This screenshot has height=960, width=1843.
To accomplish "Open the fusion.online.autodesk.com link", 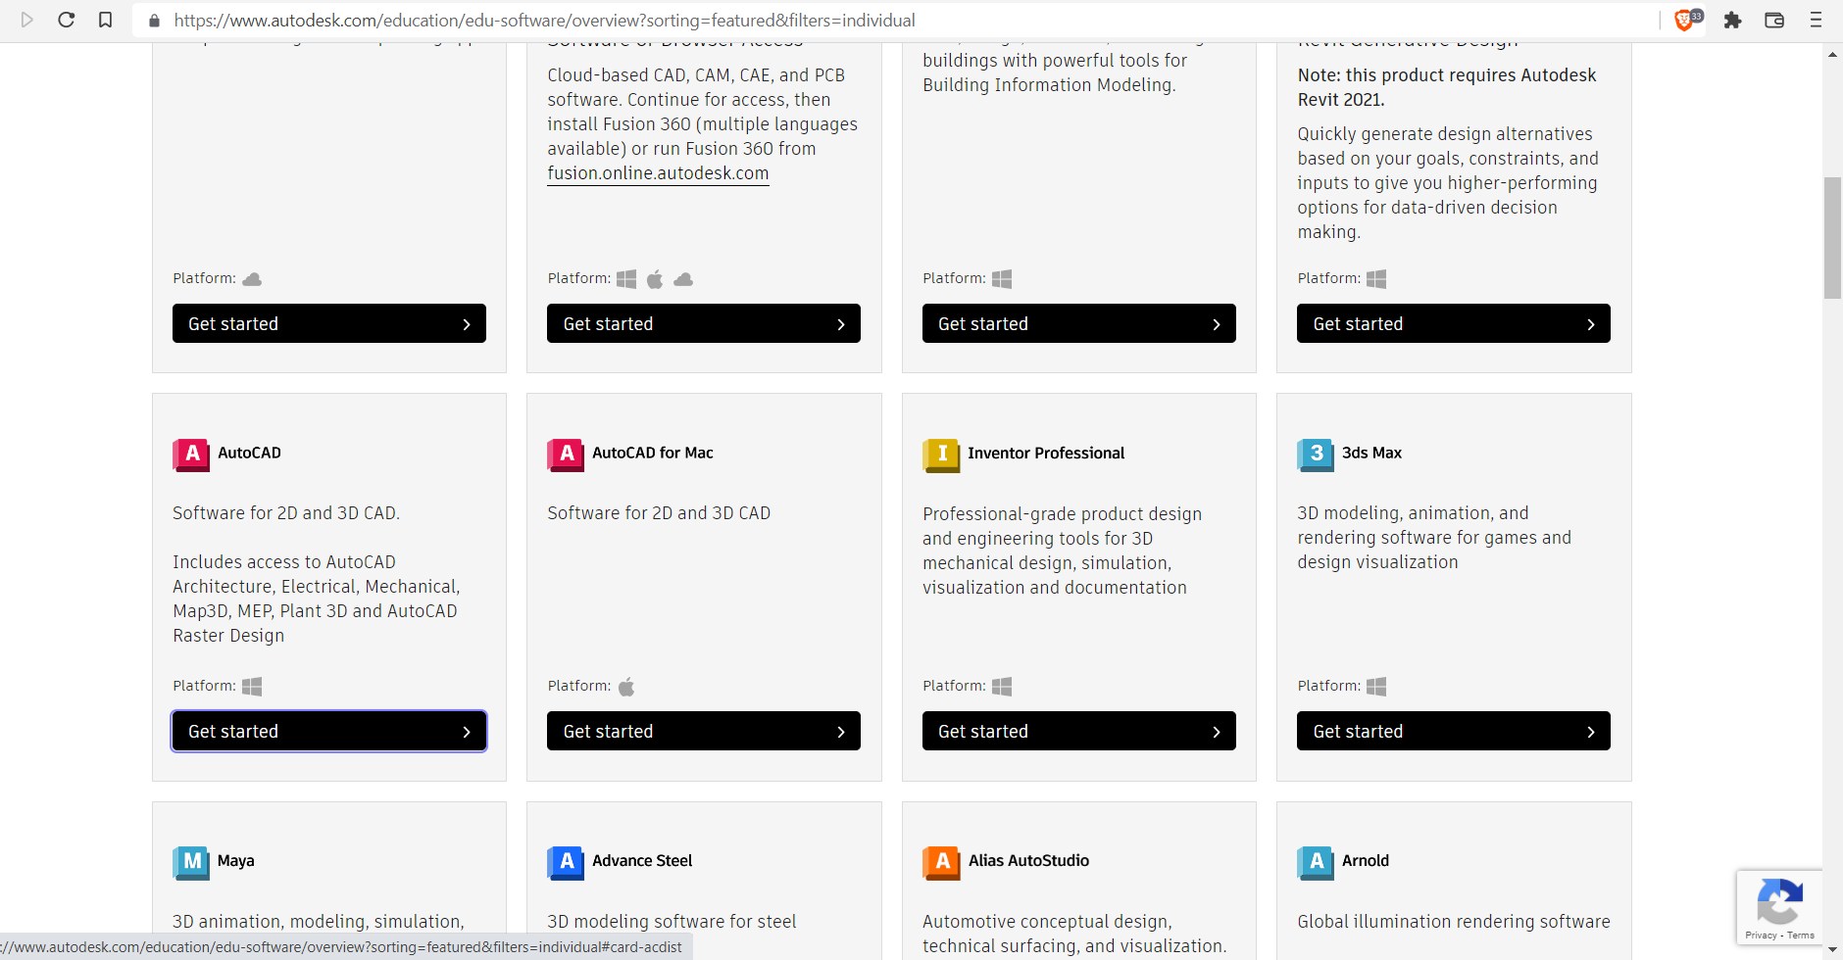I will coord(658,173).
